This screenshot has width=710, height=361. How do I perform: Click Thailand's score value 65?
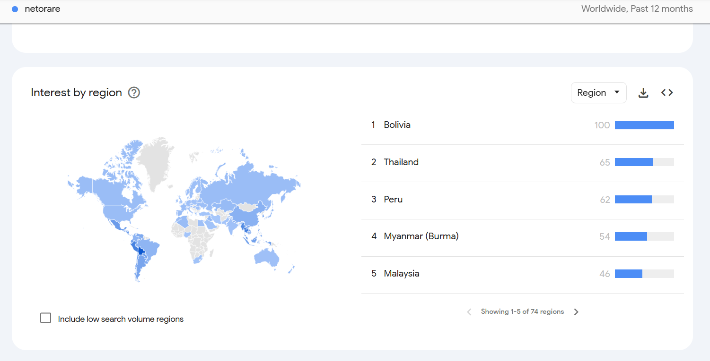point(605,162)
